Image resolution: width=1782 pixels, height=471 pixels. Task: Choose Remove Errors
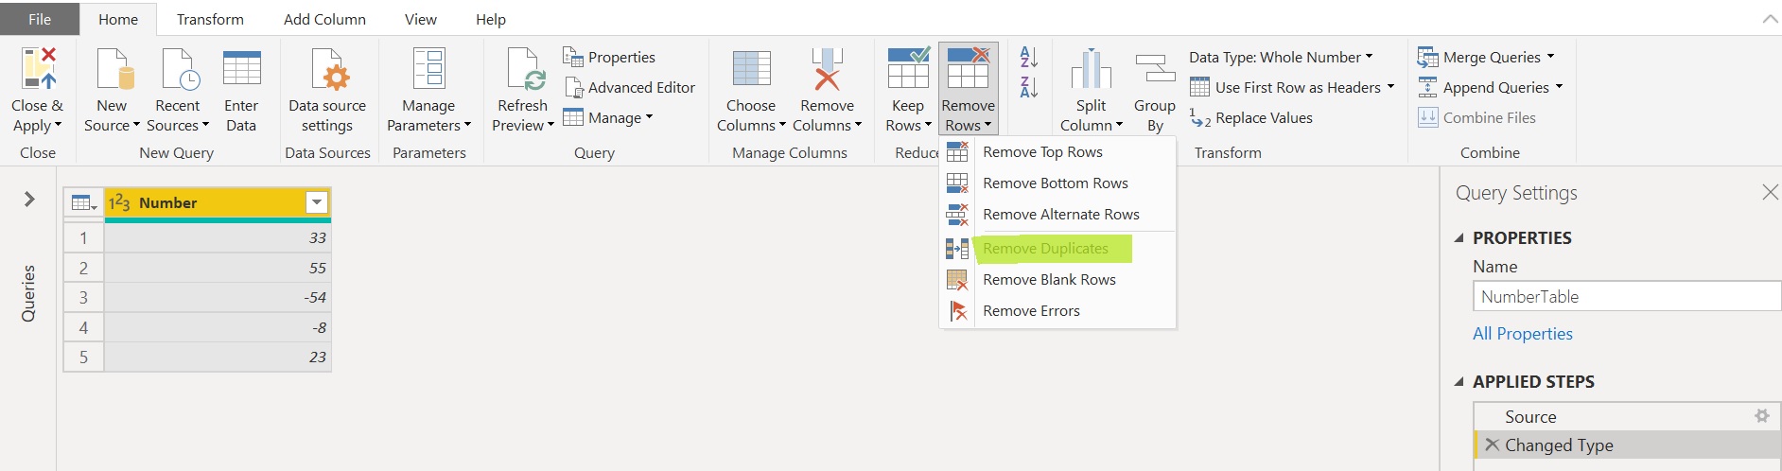(1057, 310)
